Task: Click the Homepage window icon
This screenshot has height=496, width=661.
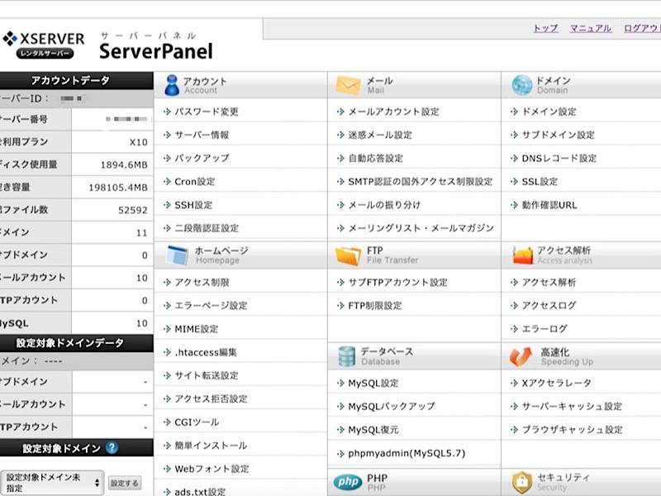Action: click(177, 255)
